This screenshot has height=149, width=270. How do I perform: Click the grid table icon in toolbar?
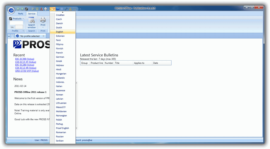tap(62, 9)
